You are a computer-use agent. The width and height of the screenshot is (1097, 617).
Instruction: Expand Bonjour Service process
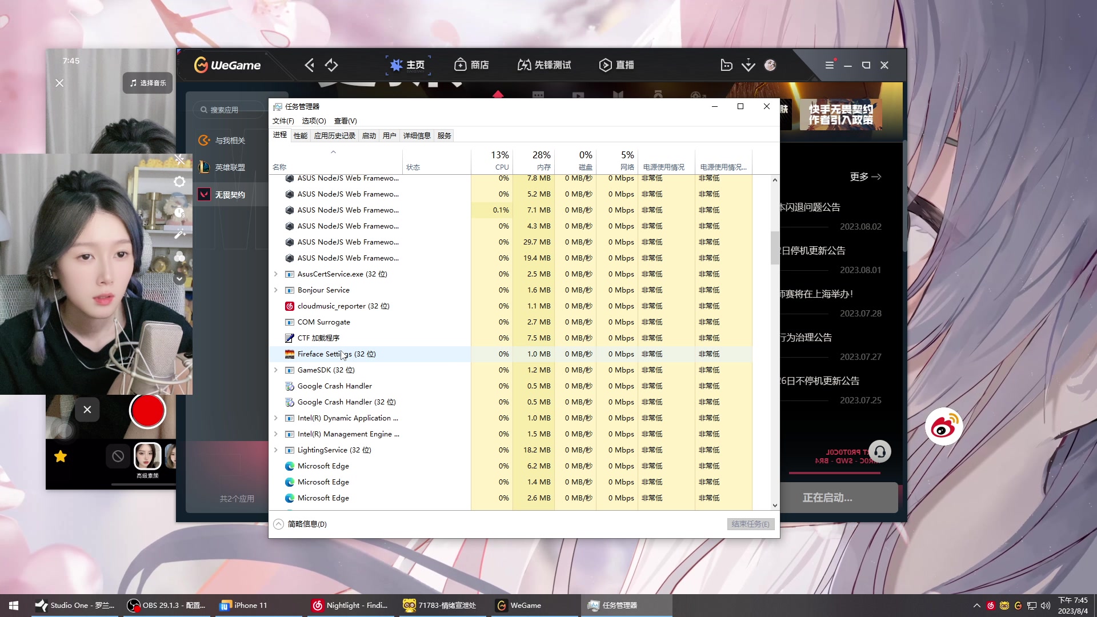pos(276,290)
